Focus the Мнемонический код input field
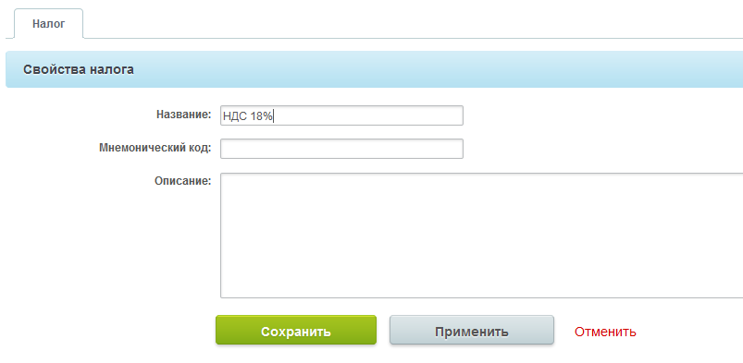The height and width of the screenshot is (363, 743). point(341,149)
